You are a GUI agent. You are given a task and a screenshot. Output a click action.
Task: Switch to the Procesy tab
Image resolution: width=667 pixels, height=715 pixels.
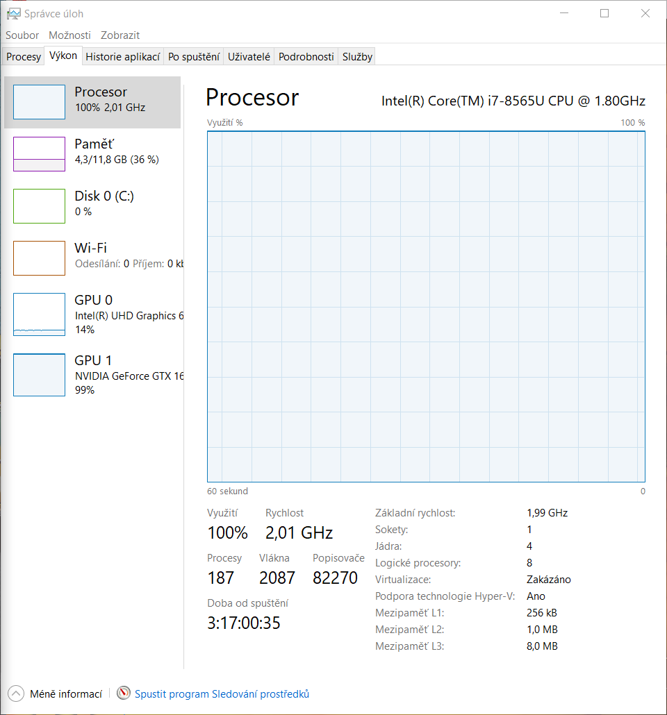point(24,57)
